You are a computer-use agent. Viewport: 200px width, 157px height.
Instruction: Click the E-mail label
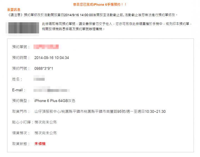point(19,90)
